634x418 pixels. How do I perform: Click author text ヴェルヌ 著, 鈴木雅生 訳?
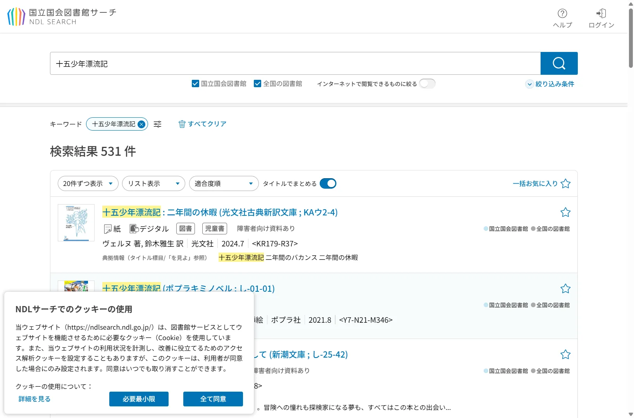143,244
